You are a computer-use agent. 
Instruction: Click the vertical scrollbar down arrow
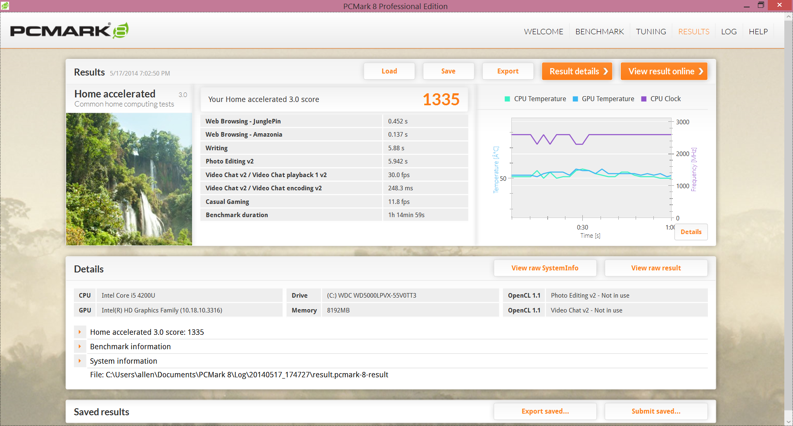[788, 421]
